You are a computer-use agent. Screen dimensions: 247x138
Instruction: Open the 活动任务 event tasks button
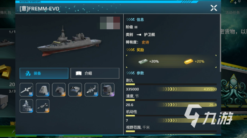(232, 13)
